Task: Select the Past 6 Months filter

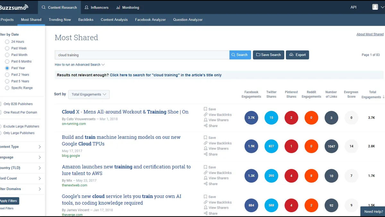Action: [7, 61]
